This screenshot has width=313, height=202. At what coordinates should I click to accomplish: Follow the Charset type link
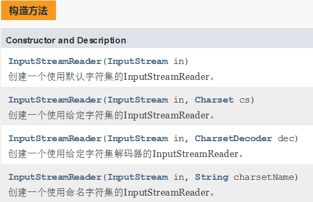tap(214, 100)
